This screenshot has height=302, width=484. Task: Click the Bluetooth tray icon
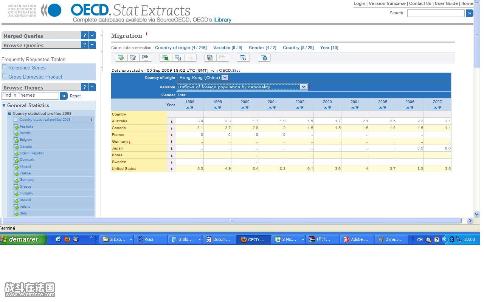click(x=451, y=239)
